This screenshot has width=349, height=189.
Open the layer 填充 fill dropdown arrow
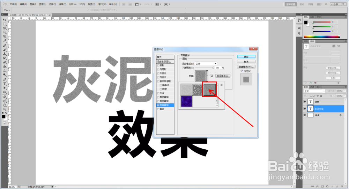pos(345,96)
